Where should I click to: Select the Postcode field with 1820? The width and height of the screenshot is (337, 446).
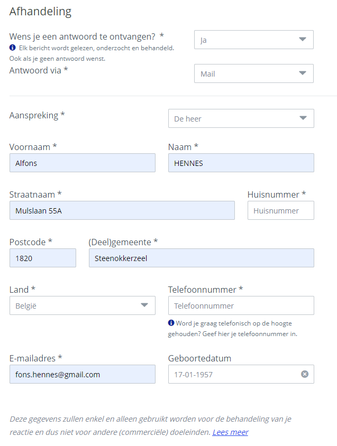(42, 258)
